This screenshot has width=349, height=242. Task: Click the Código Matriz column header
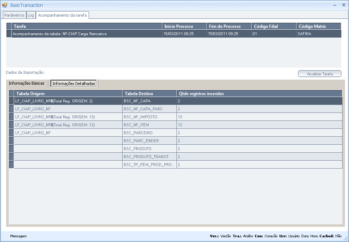318,26
